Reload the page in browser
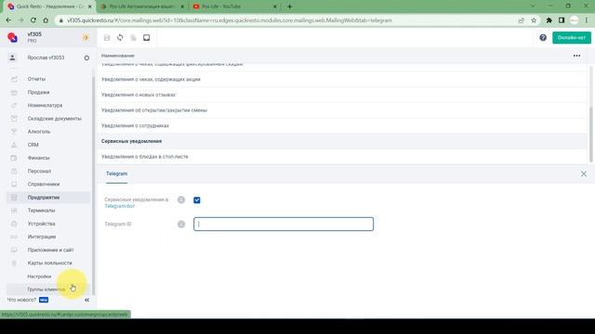This screenshot has width=595, height=334. tap(33, 20)
